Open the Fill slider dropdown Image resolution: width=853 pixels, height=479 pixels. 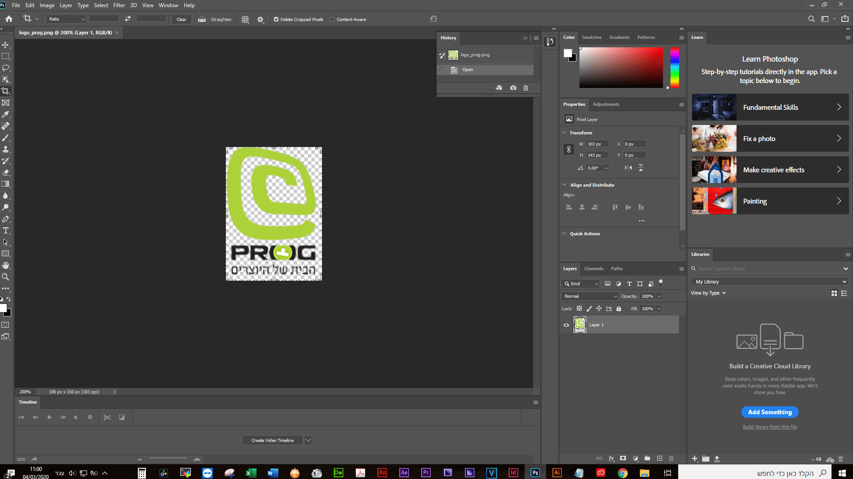pos(659,309)
